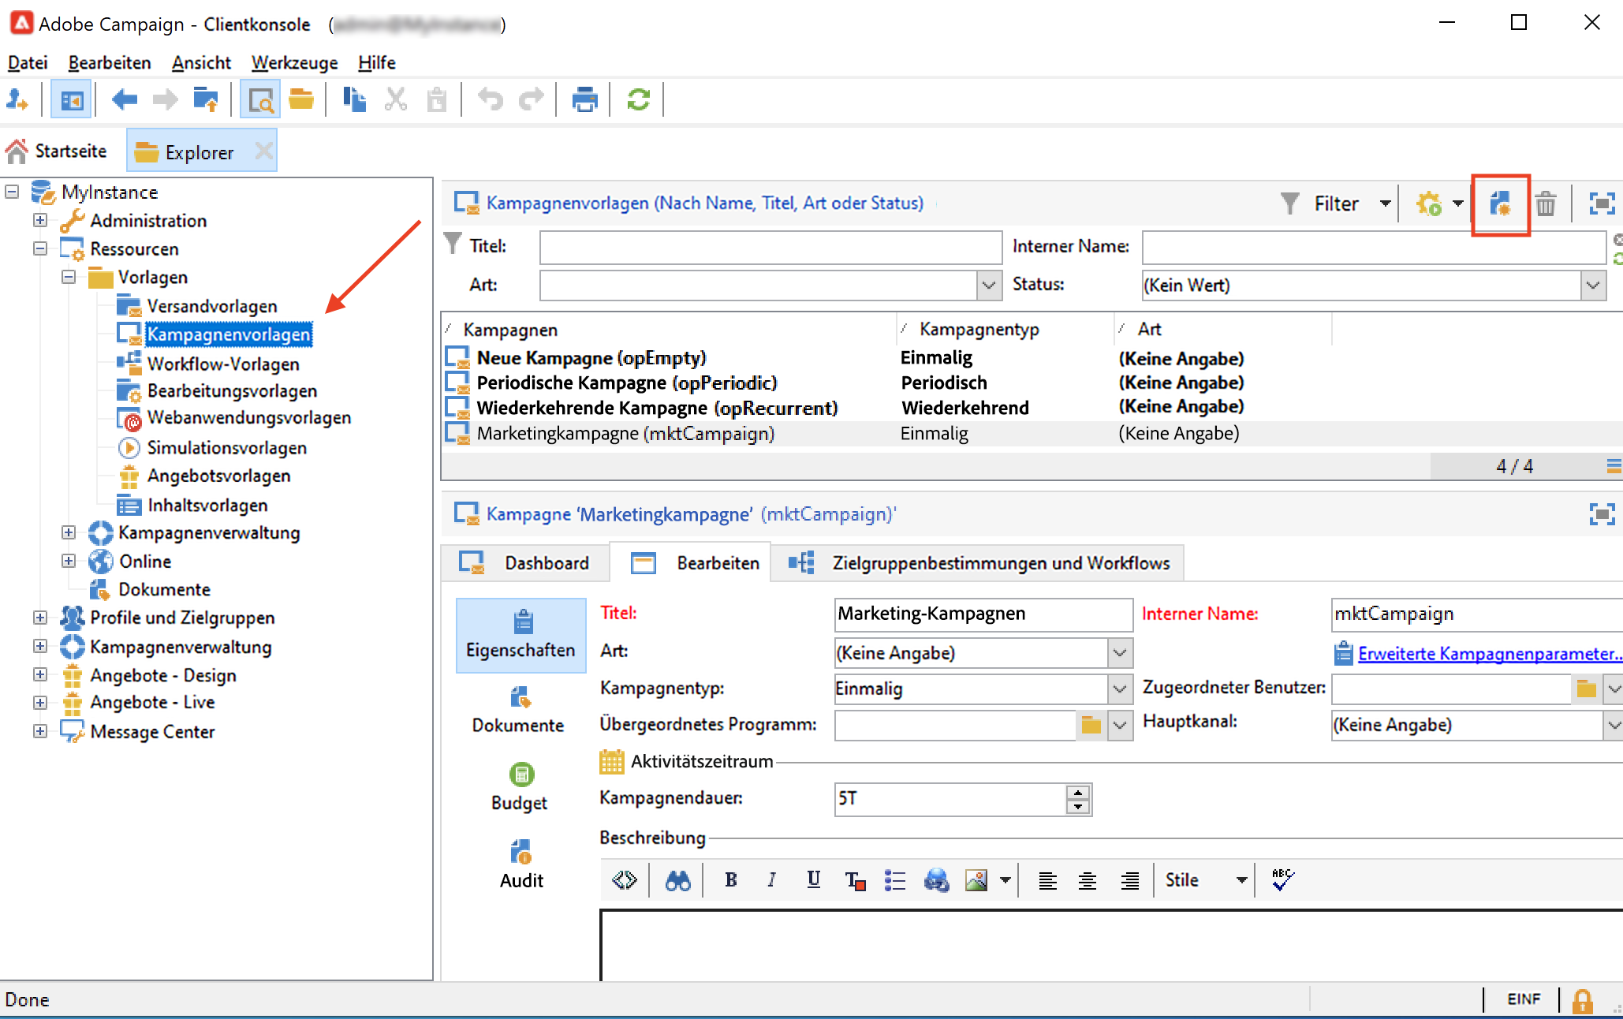Toggle italic formatting in description editor

coord(772,880)
